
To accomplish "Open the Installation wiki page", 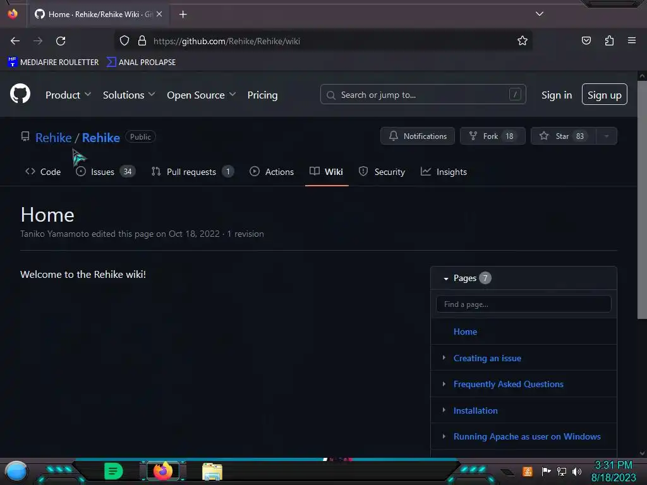I will [475, 410].
